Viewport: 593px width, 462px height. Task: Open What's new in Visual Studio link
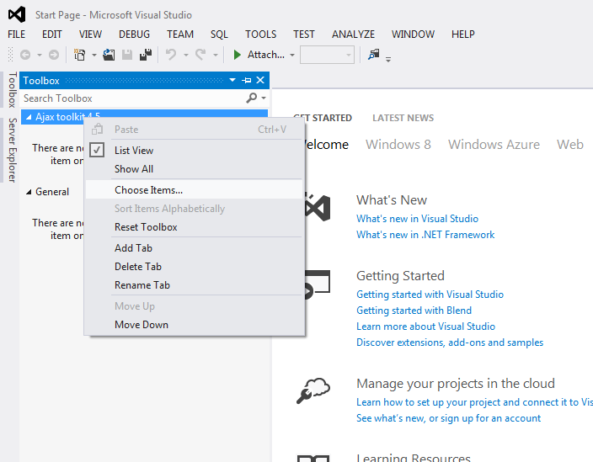click(x=417, y=219)
